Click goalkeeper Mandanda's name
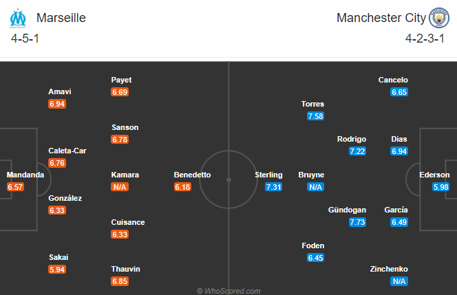This screenshot has width=457, height=295. click(25, 175)
